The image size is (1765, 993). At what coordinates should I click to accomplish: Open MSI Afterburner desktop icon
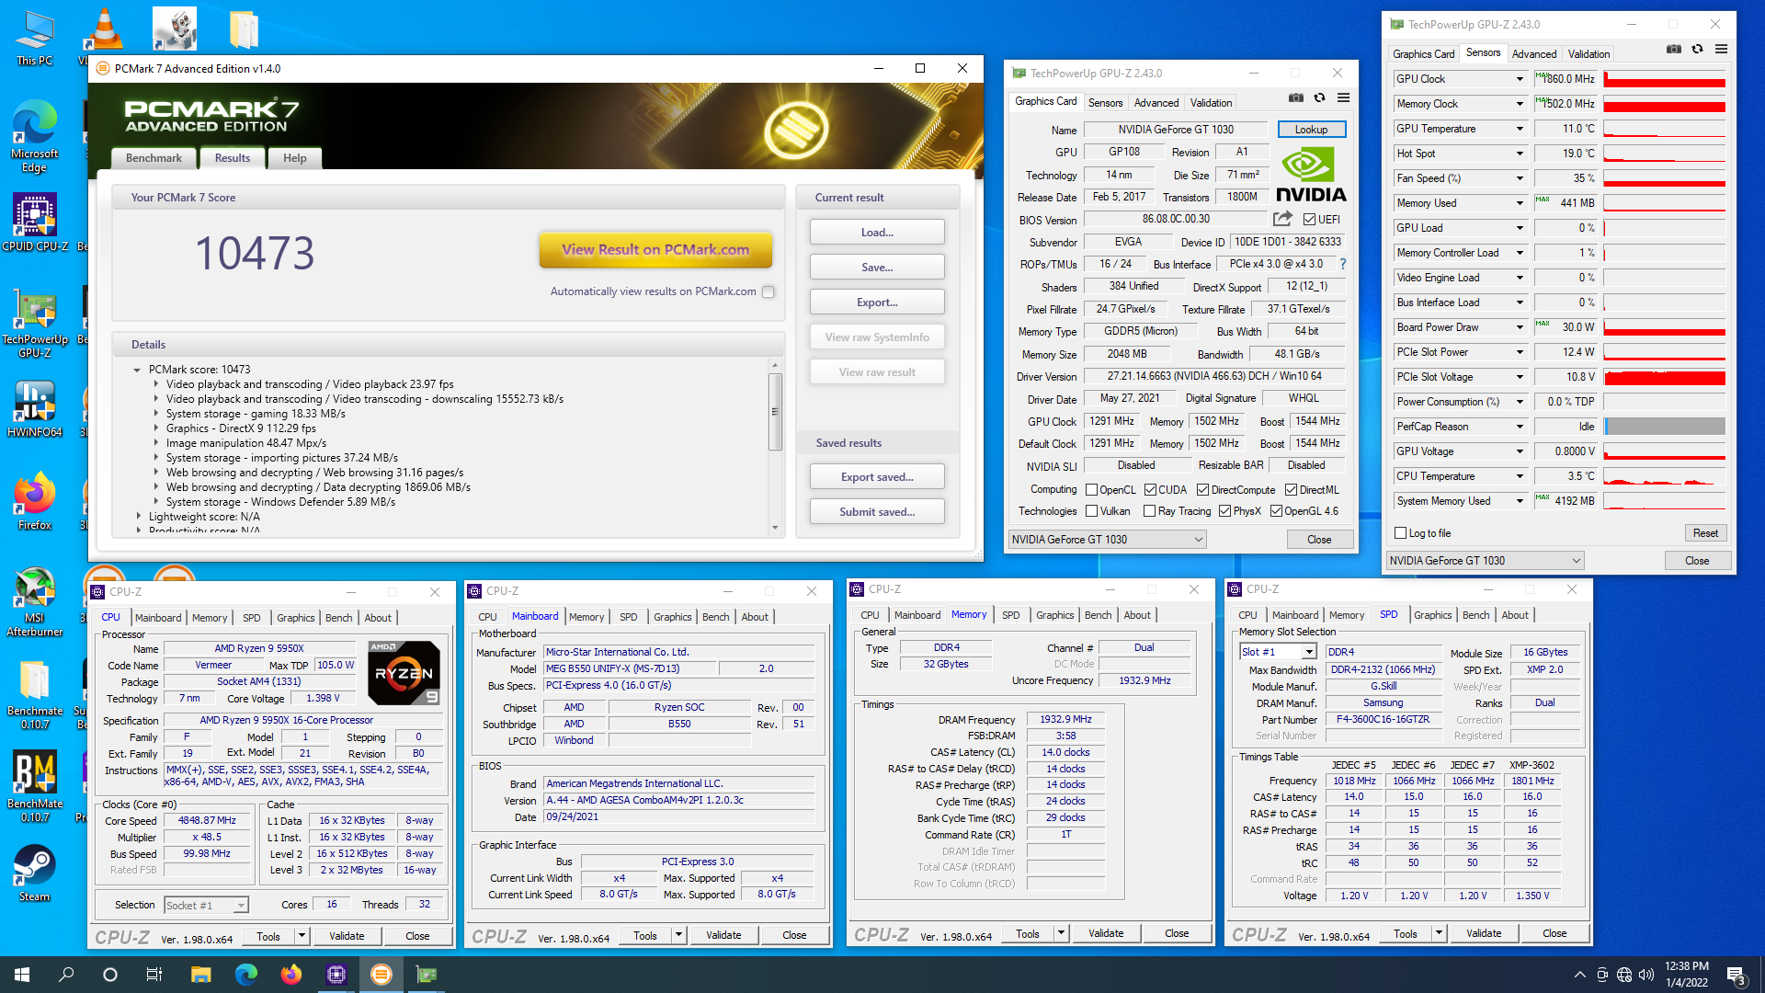click(x=34, y=602)
